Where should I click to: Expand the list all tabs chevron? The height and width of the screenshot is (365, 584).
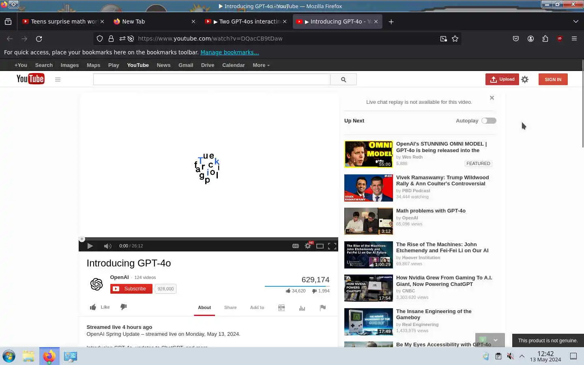point(576,21)
